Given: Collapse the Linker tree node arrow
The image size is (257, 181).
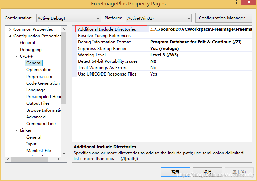Looking at the screenshot, I should pos(16,130).
